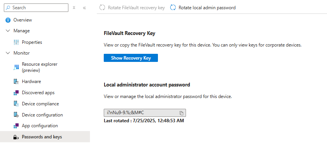This screenshot has width=327, height=143.
Task: Click the Rotate FileVault recovery key icon
Action: pos(102,8)
